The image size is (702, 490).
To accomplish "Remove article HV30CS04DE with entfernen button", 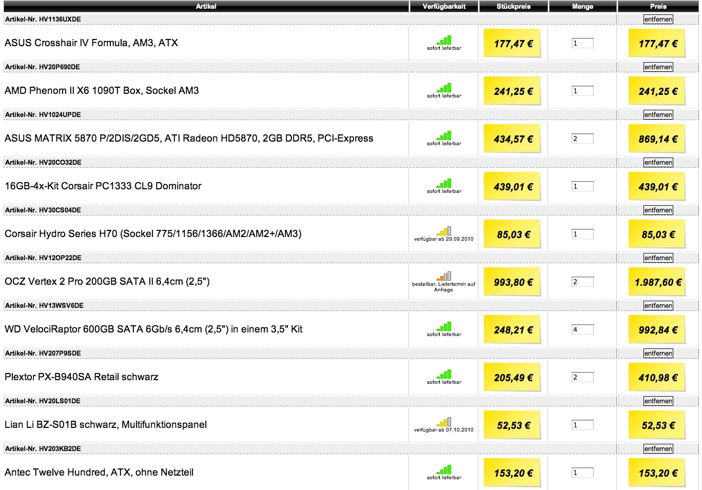I will tap(658, 210).
